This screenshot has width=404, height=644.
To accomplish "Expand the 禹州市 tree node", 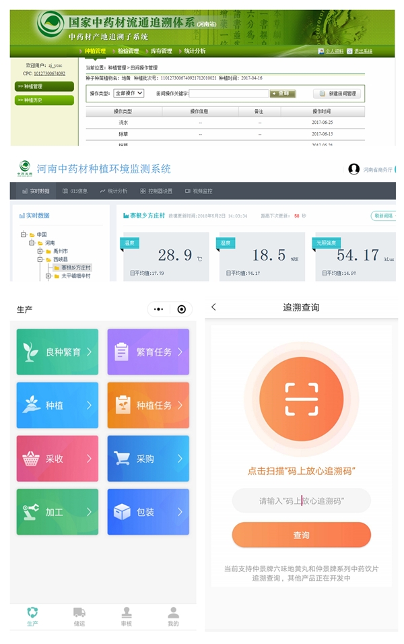I will click(40, 251).
